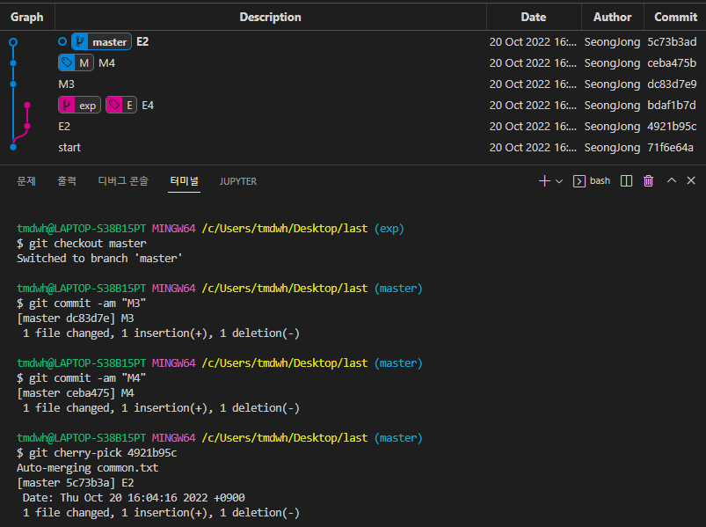
Task: Click terminal output 'Auto-merging common.txt'
Action: [x=87, y=468]
